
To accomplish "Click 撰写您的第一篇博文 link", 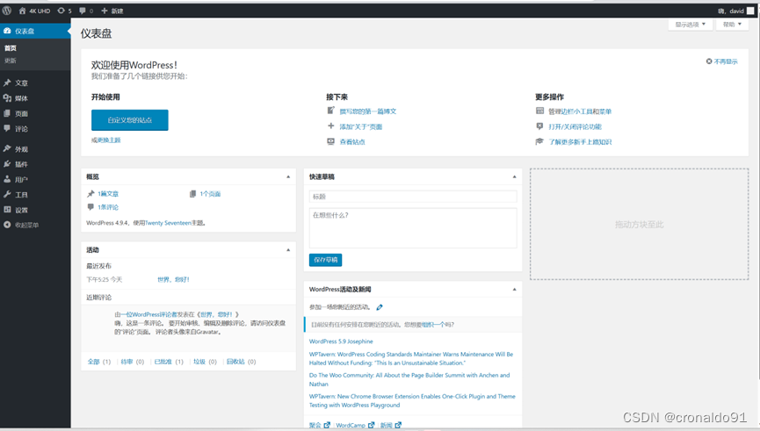I will pos(368,111).
